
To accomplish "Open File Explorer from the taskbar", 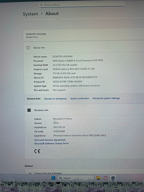I will pyautogui.click(x=98, y=178).
